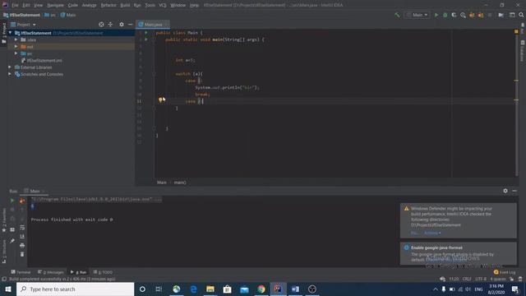Toggle soft-wrap icon in Run panel

pos(22,228)
